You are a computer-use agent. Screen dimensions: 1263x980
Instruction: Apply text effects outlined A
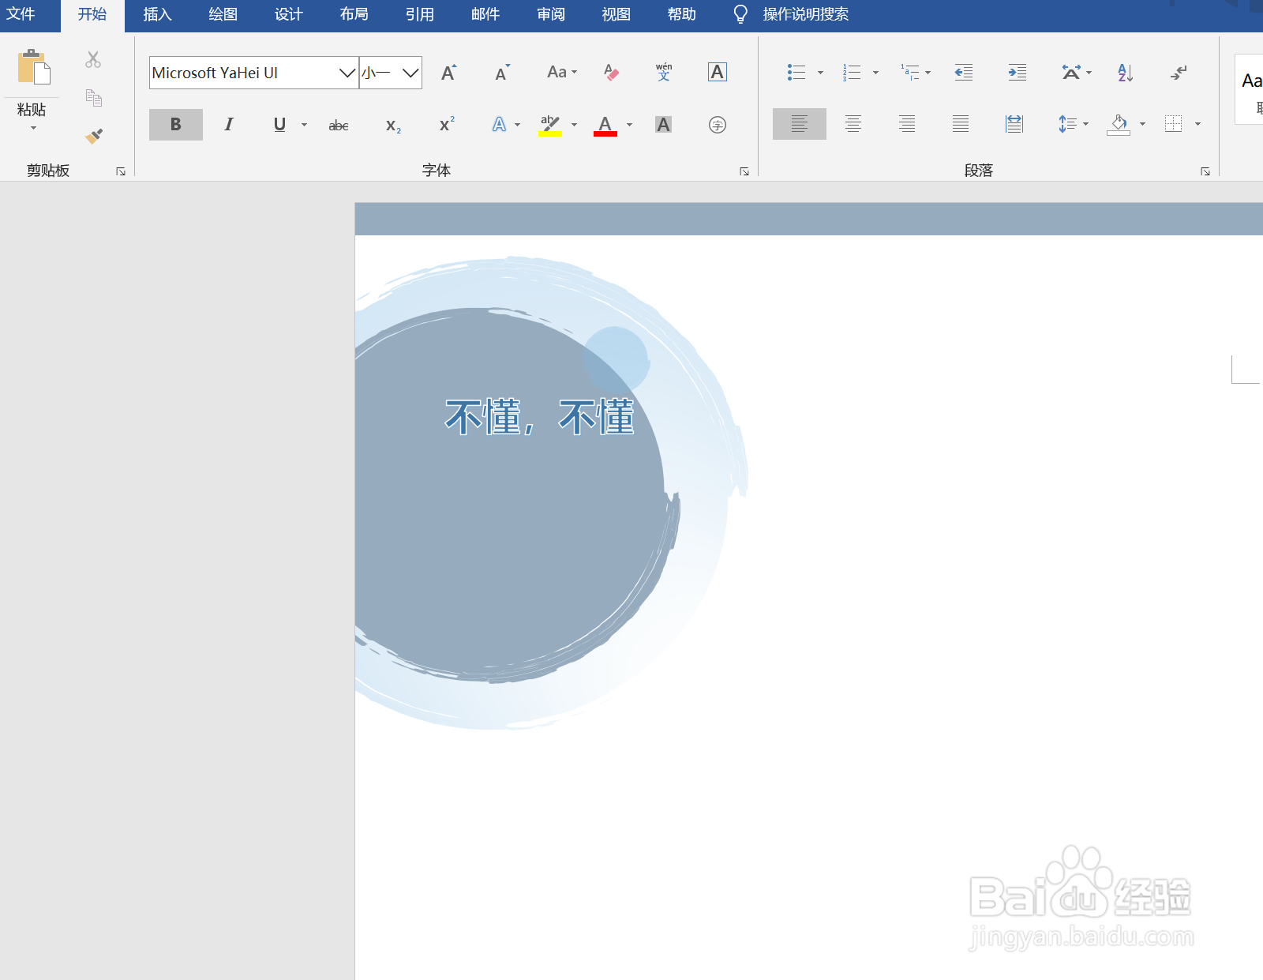click(500, 124)
